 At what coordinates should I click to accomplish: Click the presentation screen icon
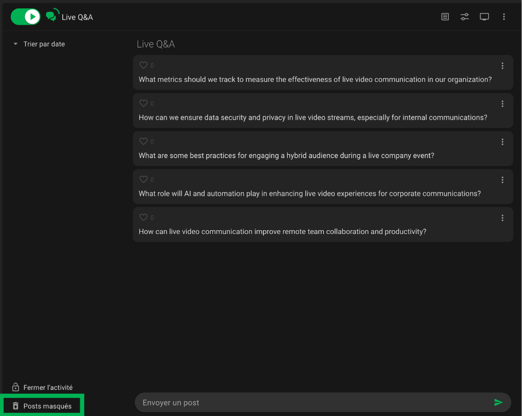coord(484,17)
